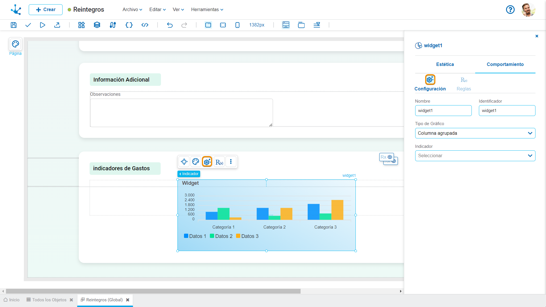Open the HTML code view icon
This screenshot has width=546, height=307.
click(145, 25)
